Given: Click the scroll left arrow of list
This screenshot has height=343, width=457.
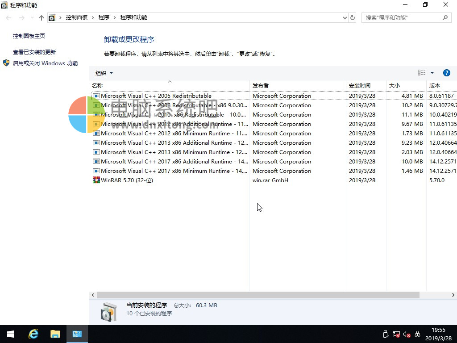Looking at the screenshot, I should click(x=93, y=295).
